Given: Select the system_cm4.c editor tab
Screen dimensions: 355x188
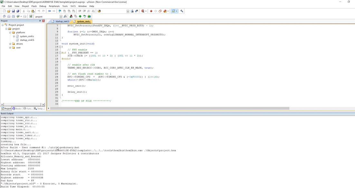Looking at the screenshot, I should click(x=82, y=22).
